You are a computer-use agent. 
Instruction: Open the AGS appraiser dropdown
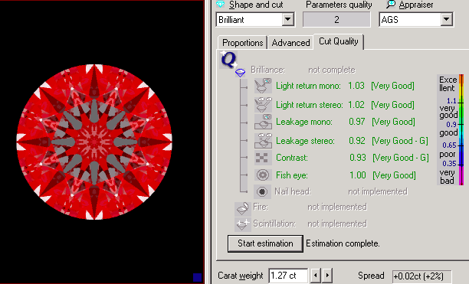[x=446, y=20]
